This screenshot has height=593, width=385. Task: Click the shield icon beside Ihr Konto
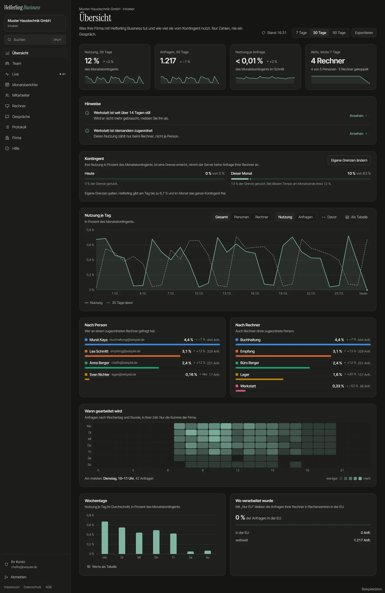(x=6, y=564)
